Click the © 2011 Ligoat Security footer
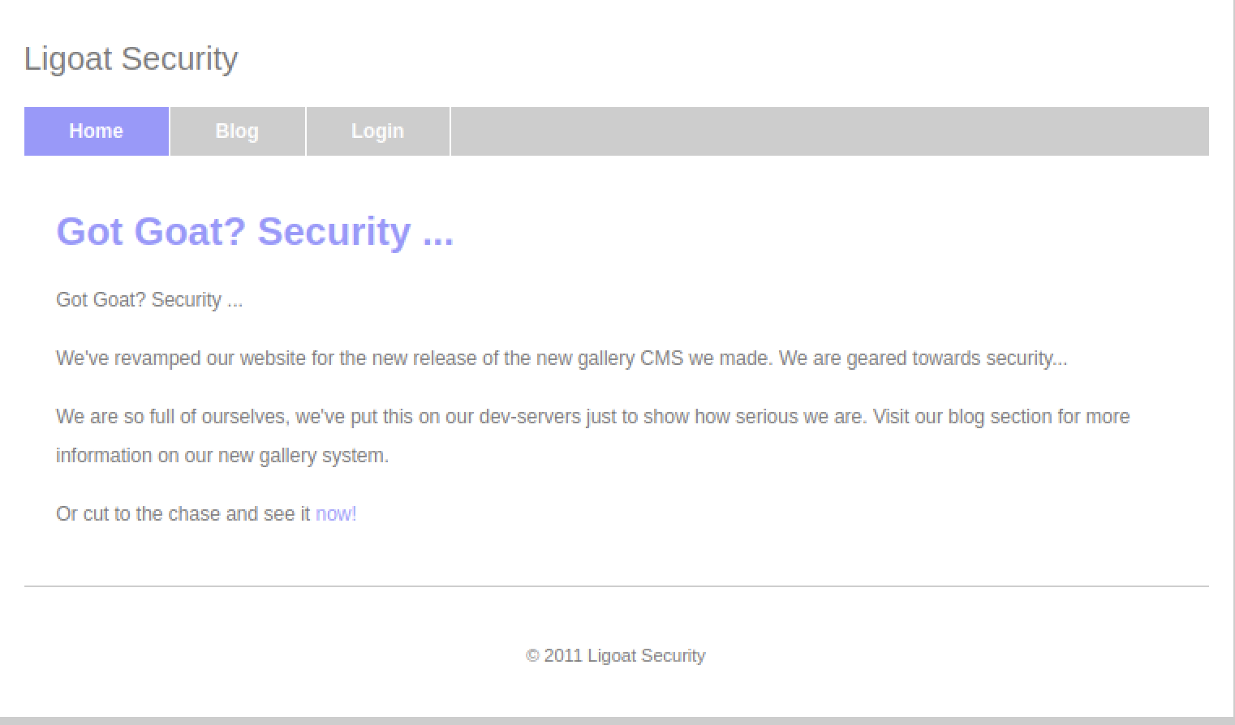Viewport: 1235px width, 725px height. 616,656
